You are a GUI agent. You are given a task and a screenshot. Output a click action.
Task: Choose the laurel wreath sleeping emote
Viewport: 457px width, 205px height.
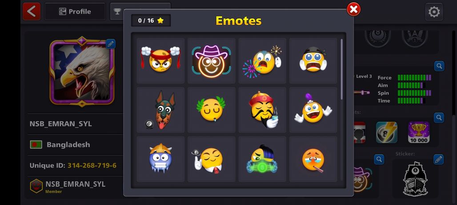pyautogui.click(x=211, y=110)
